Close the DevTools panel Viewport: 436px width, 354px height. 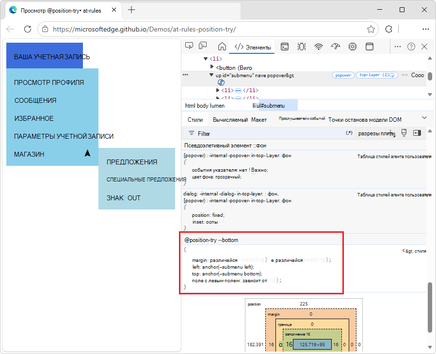[x=424, y=47]
